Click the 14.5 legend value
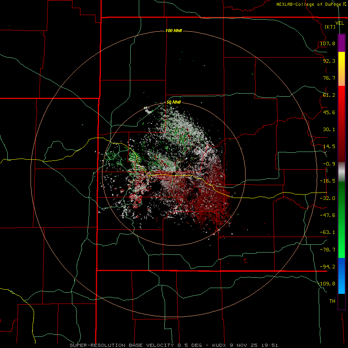Viewport: 348px width, 348px height. (329, 147)
